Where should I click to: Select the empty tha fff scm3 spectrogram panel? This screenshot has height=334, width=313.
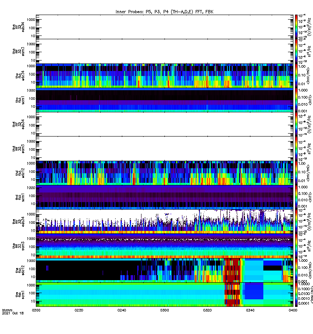[164, 51]
